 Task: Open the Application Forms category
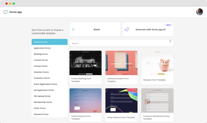pos(42,48)
